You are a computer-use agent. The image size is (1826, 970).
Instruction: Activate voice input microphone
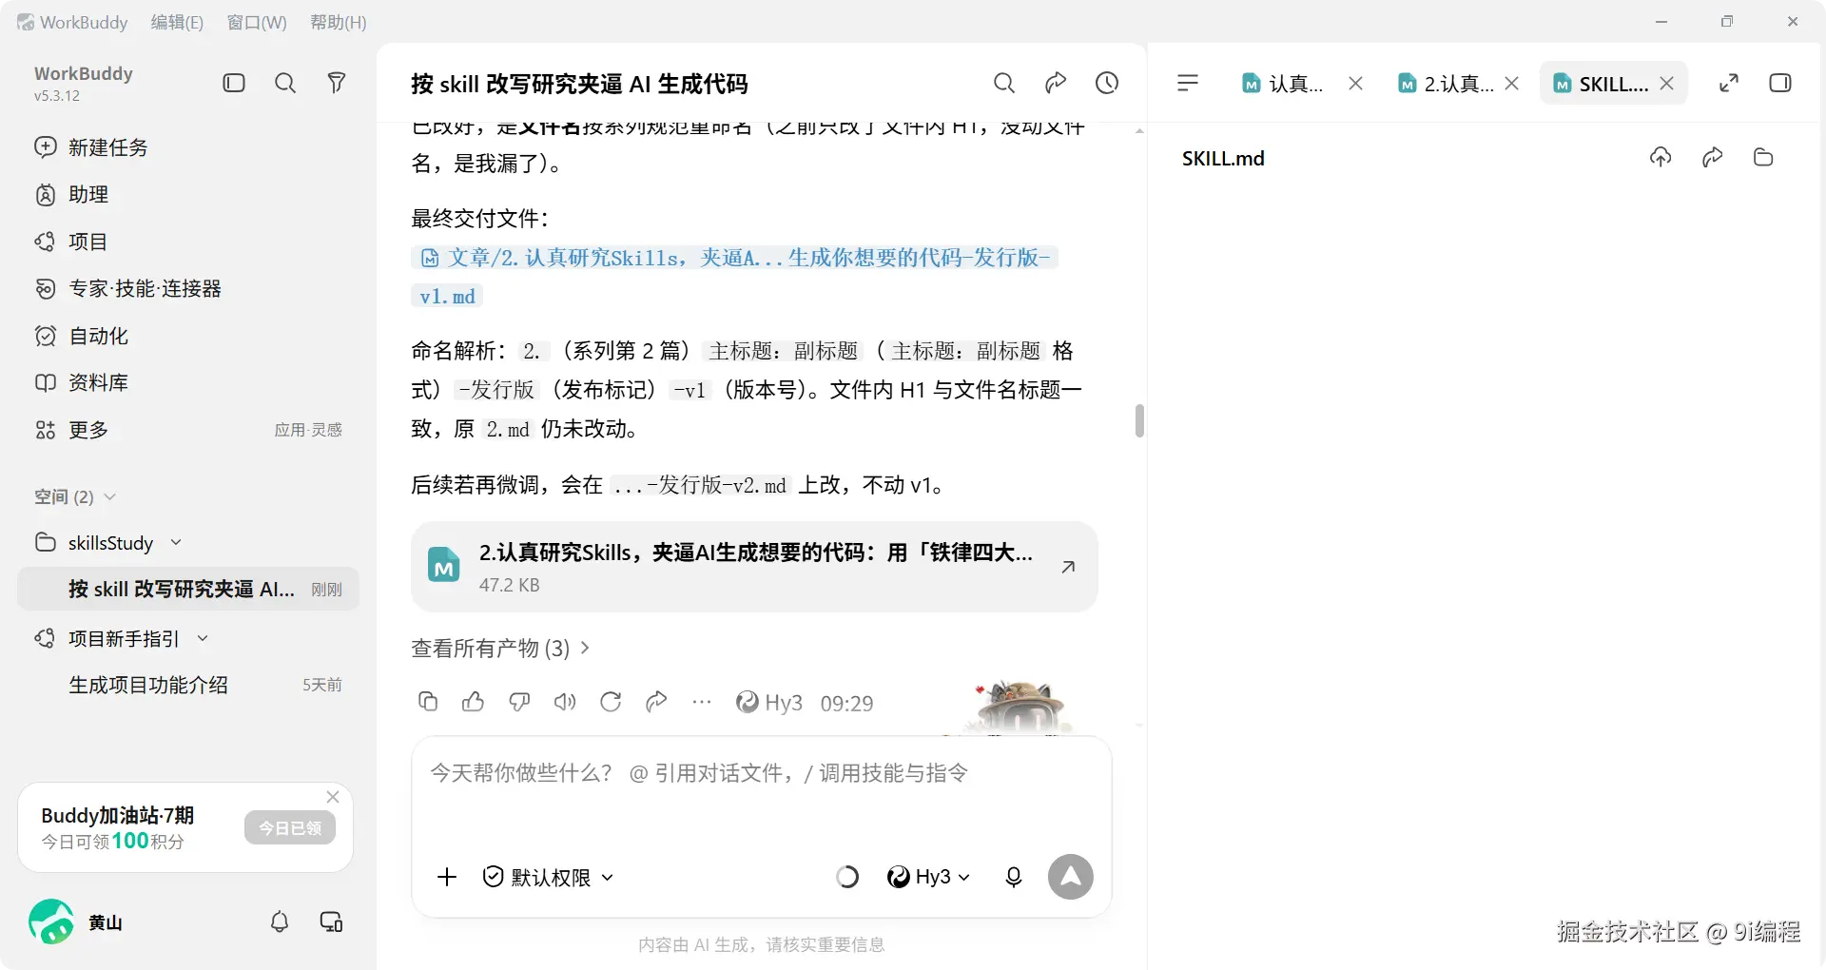click(x=1014, y=877)
